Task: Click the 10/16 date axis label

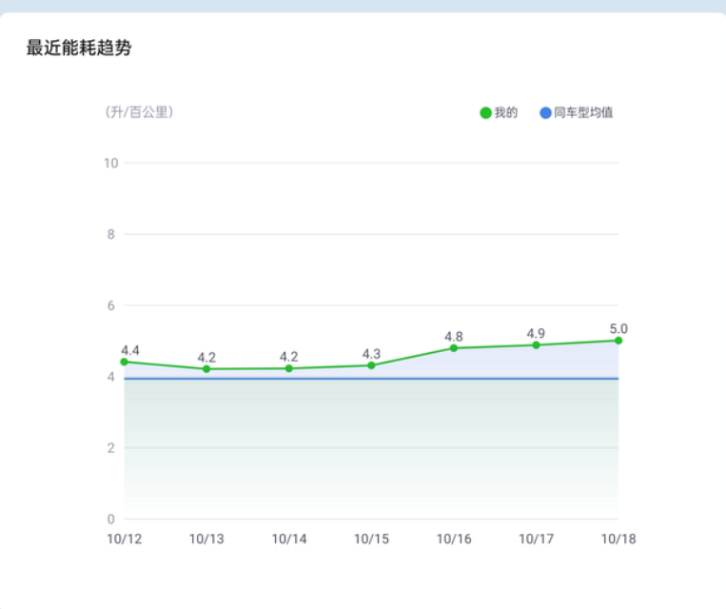Action: point(454,539)
